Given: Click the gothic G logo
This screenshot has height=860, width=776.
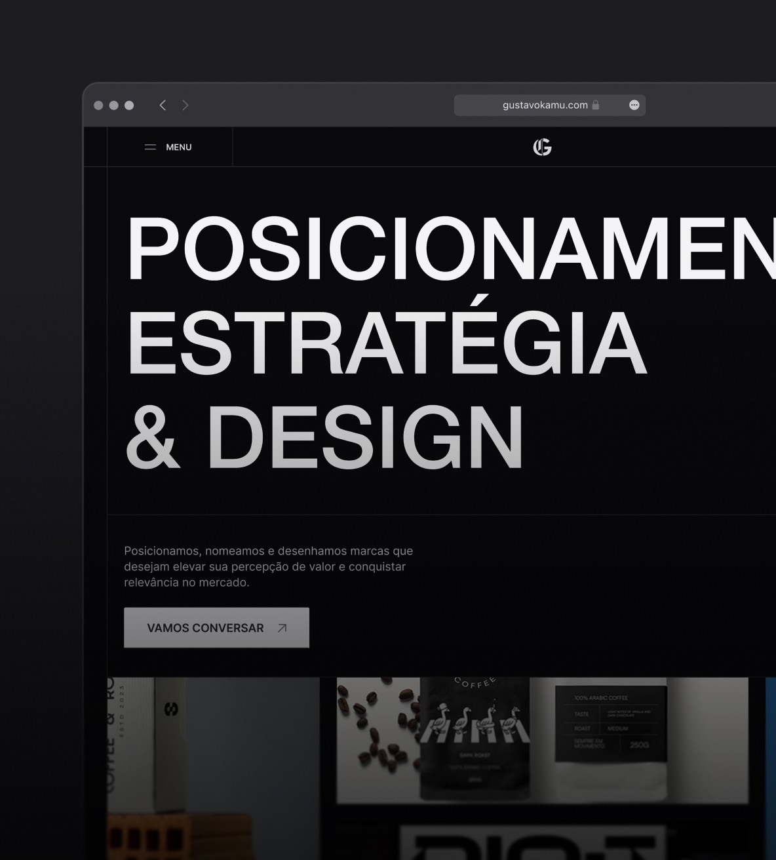Looking at the screenshot, I should click(x=542, y=147).
